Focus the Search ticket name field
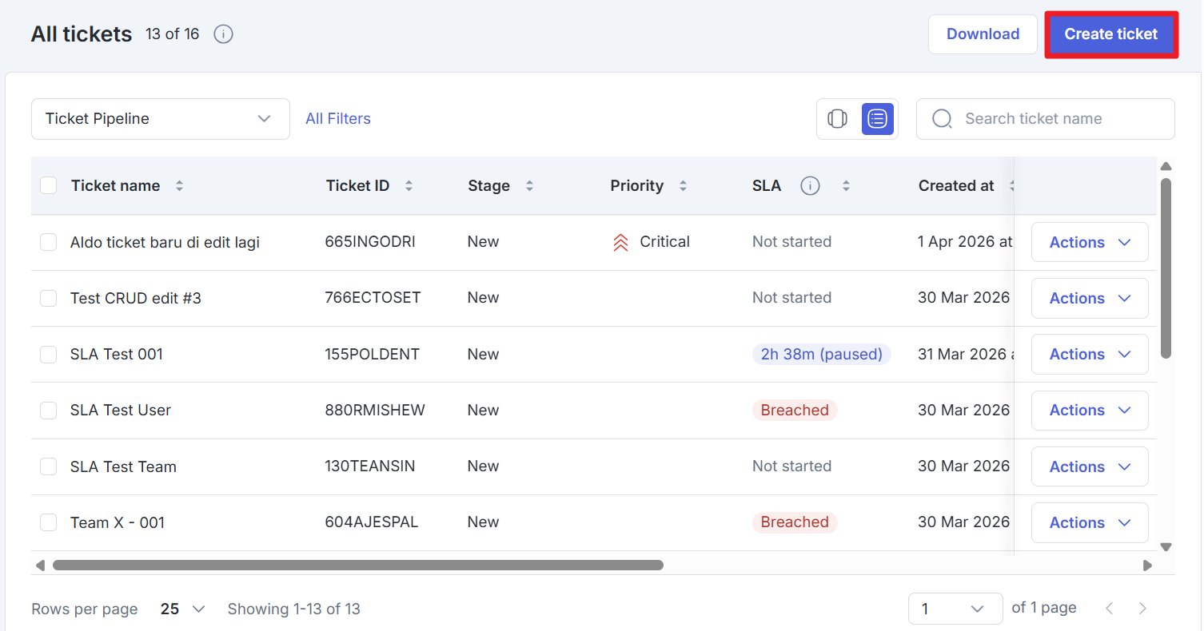This screenshot has height=631, width=1204. click(1055, 119)
